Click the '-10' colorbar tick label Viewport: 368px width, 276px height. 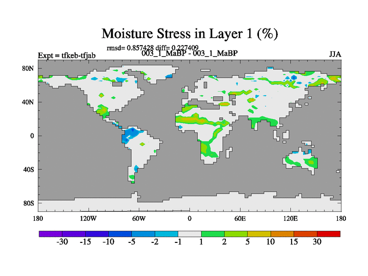pyautogui.click(x=109, y=242)
